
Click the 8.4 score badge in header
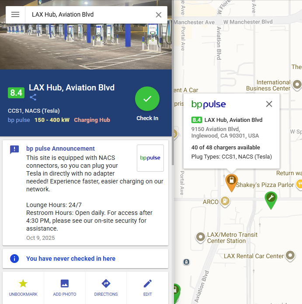(16, 93)
